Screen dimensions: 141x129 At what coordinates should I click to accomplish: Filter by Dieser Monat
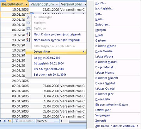104,67
